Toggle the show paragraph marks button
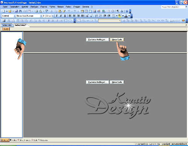Viewport: 188px width, 146px height. point(118,11)
